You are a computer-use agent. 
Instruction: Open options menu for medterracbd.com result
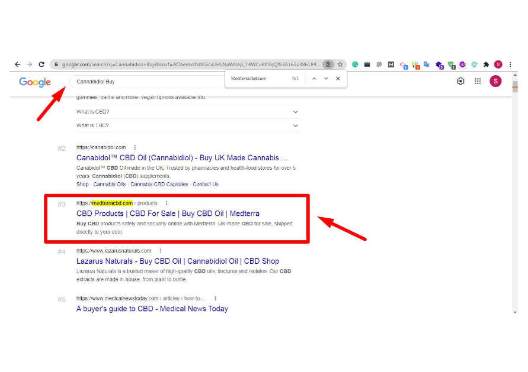click(x=167, y=203)
